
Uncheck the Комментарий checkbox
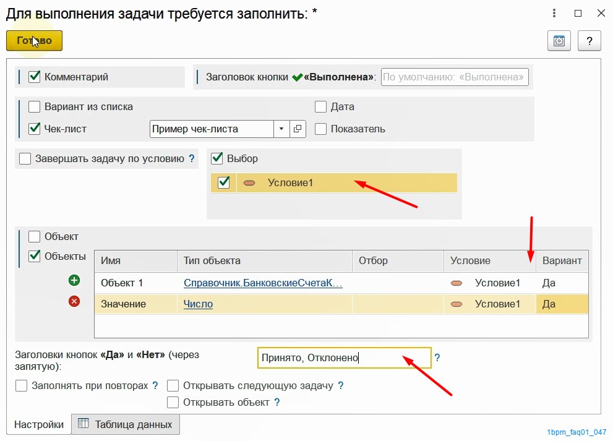point(35,77)
